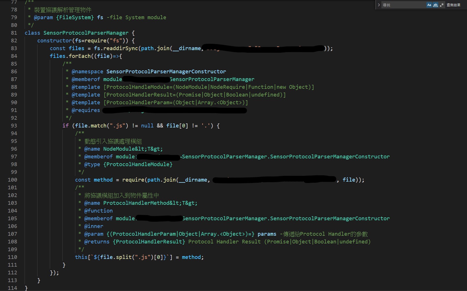Enable the regular expression (.*) search option
Screen dimensions: 467x291
pos(442,5)
